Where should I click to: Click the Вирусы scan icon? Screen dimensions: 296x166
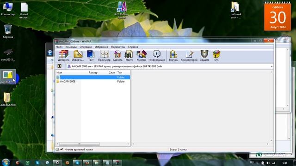coord(173,55)
